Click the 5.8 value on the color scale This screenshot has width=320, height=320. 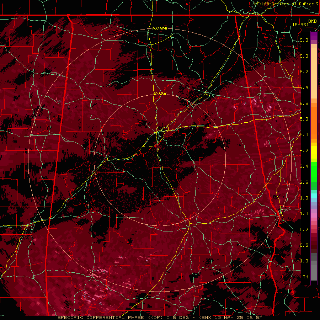tap(304, 119)
